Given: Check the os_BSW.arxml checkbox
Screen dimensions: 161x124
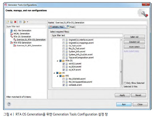Looking at the screenshot, I should click(x=64, y=67).
